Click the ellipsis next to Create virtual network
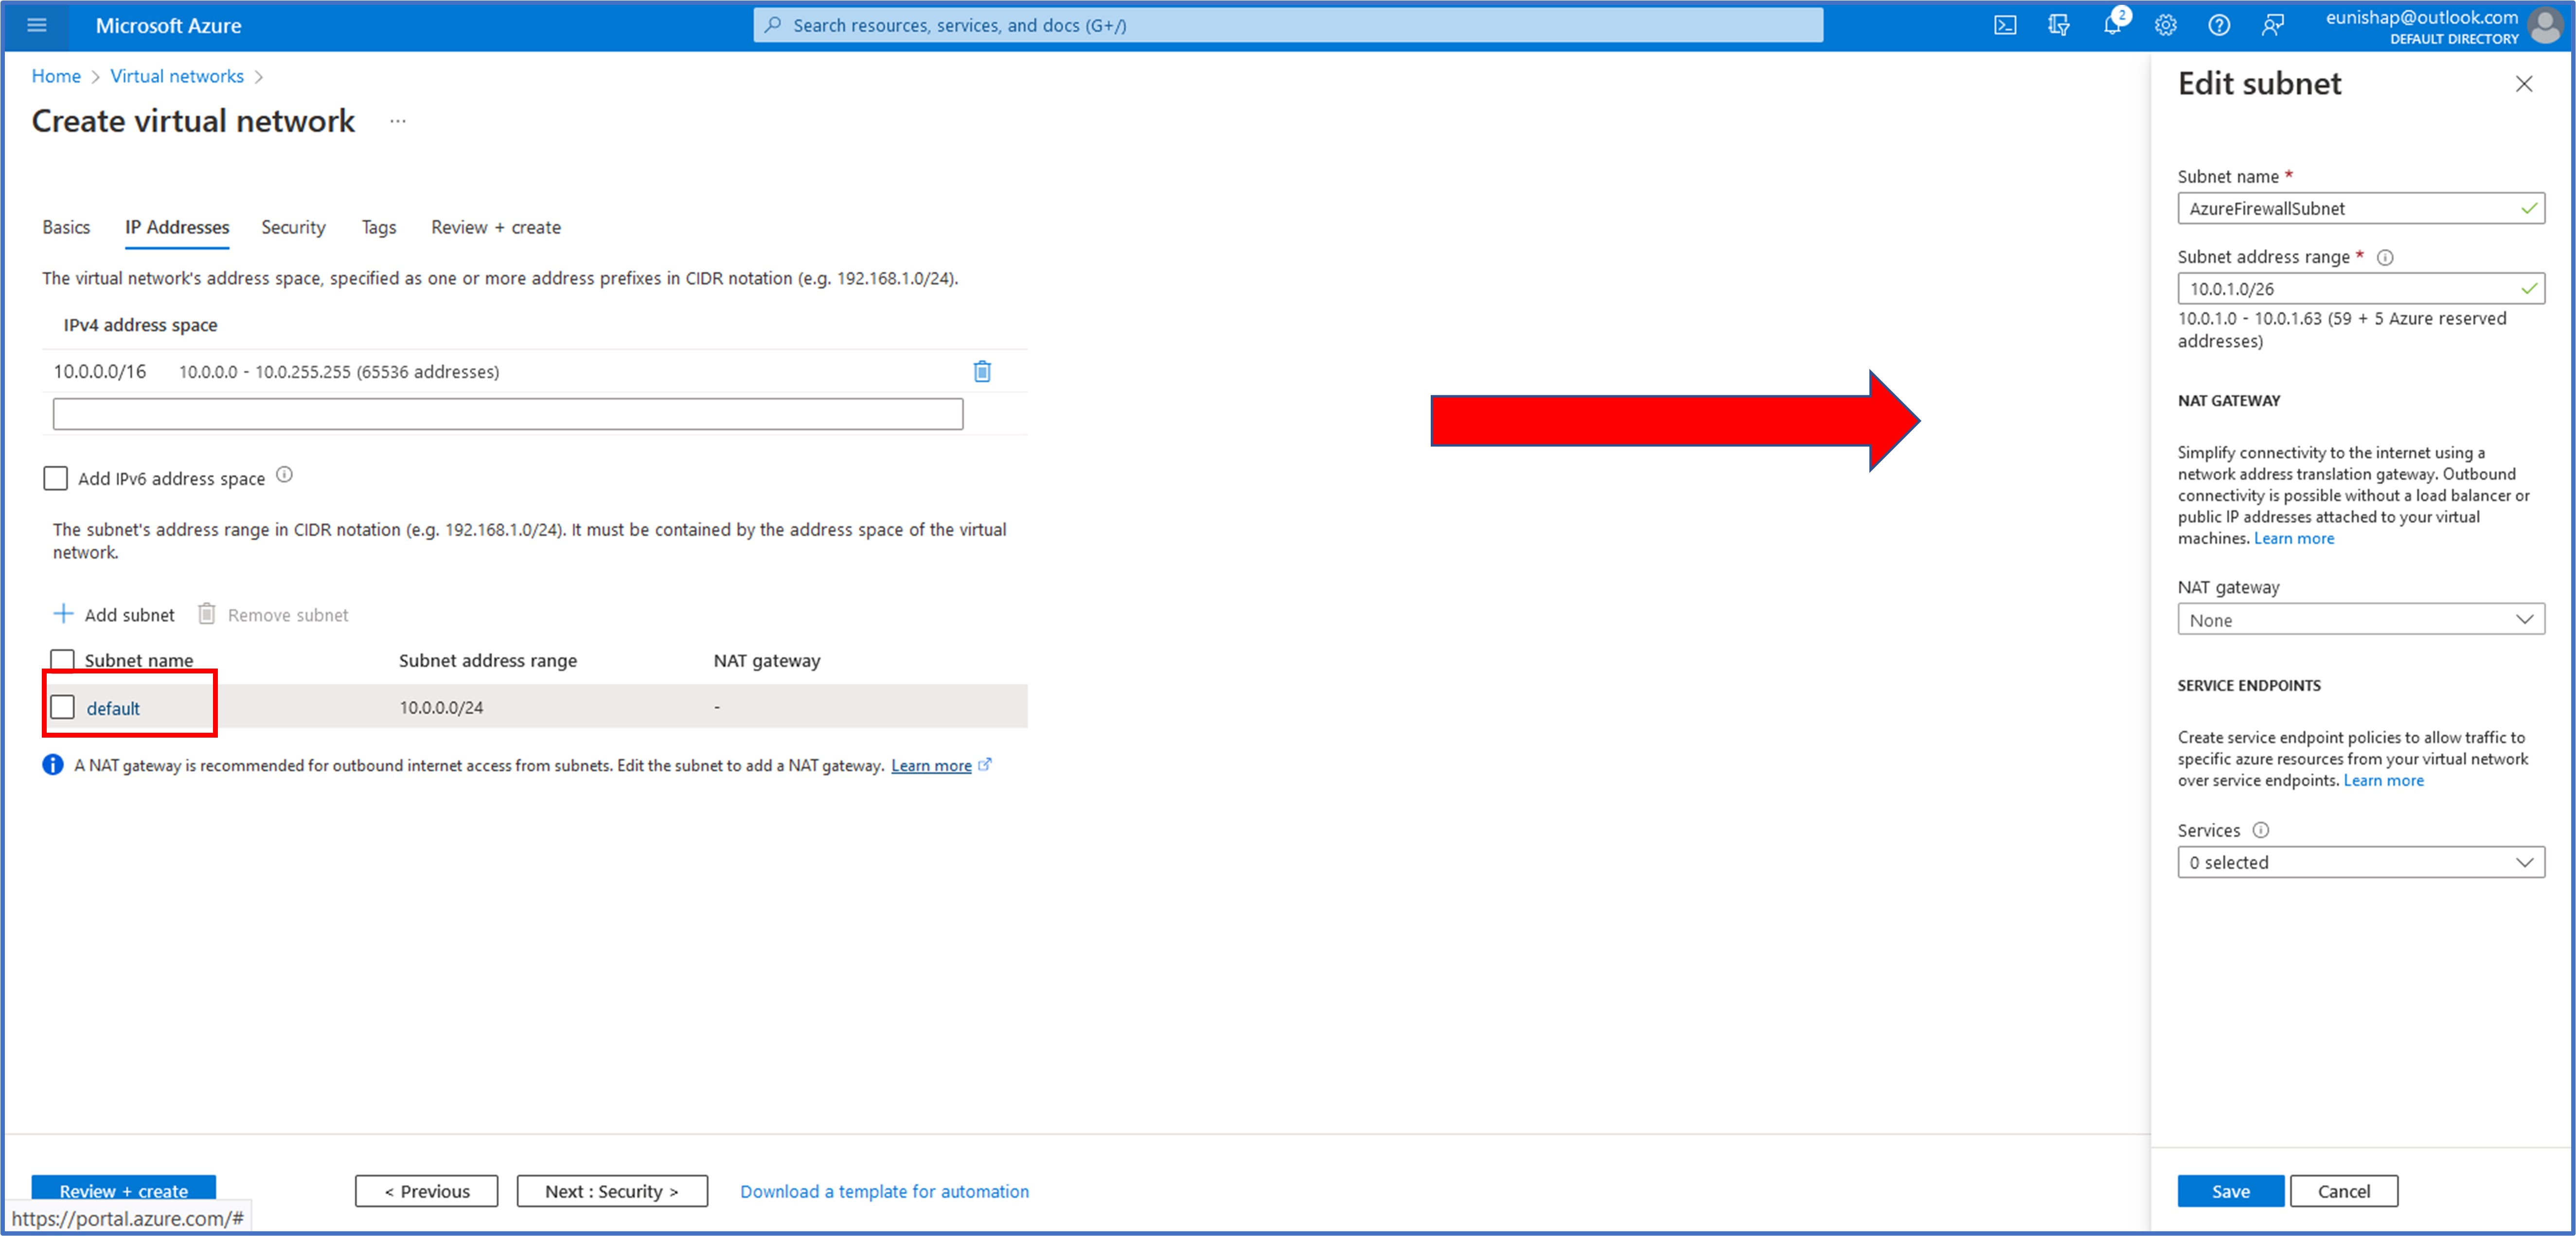This screenshot has width=2576, height=1236. pos(398,121)
